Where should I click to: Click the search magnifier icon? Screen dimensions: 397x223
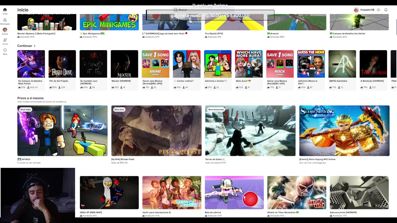click(x=176, y=10)
